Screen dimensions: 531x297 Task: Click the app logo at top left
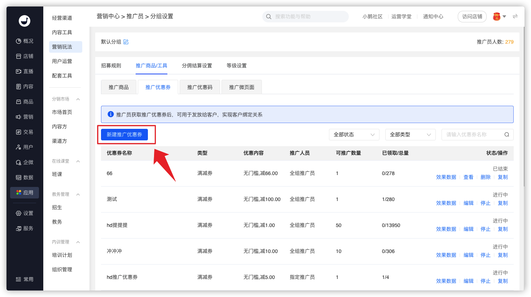coord(25,21)
